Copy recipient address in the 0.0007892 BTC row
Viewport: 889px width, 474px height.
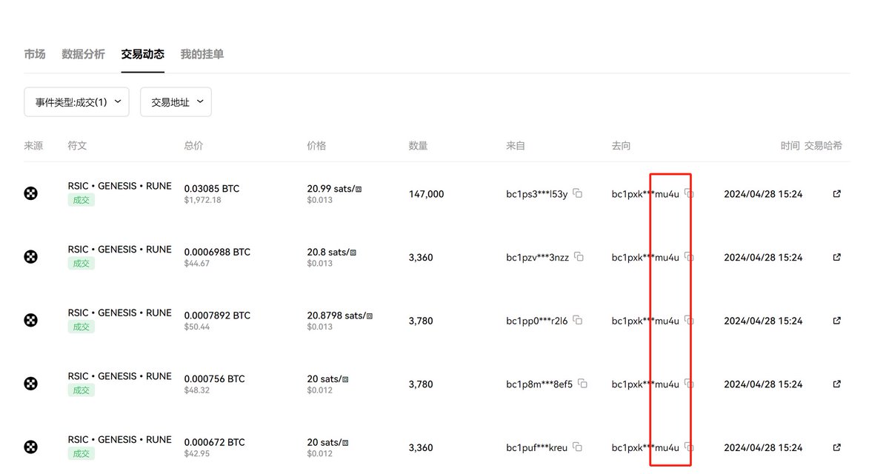[689, 320]
